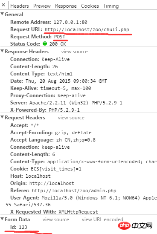Viewport: 157px width, 234px height.
Task: Open the Response tab
Action: (66, 6)
